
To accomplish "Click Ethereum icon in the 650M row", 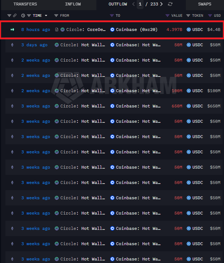I will pos(12,106).
